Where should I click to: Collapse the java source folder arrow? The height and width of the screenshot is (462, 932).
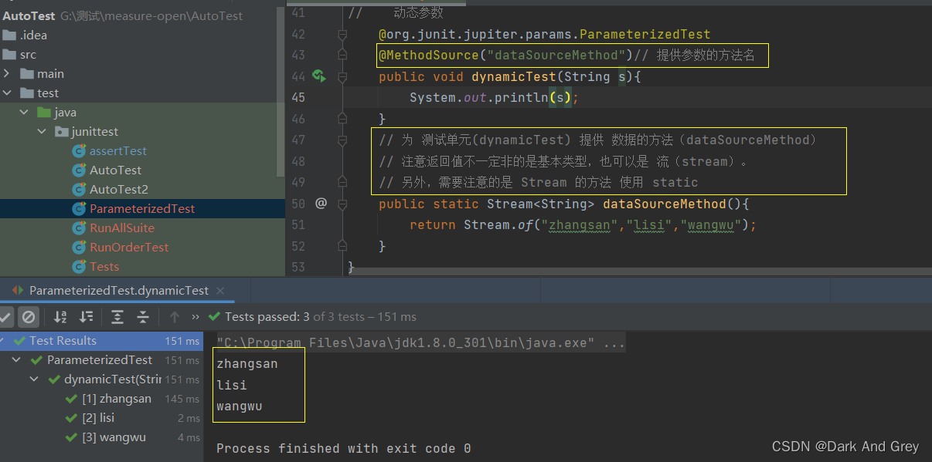click(x=25, y=113)
